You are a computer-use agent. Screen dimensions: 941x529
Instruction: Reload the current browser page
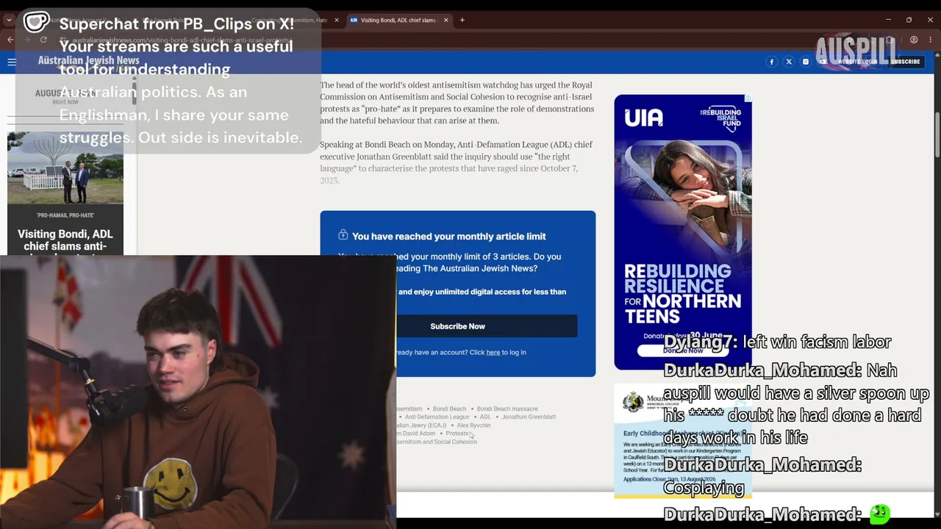43,40
